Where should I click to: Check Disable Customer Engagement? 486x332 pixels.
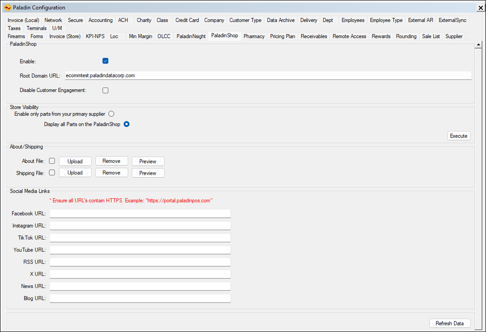point(106,90)
